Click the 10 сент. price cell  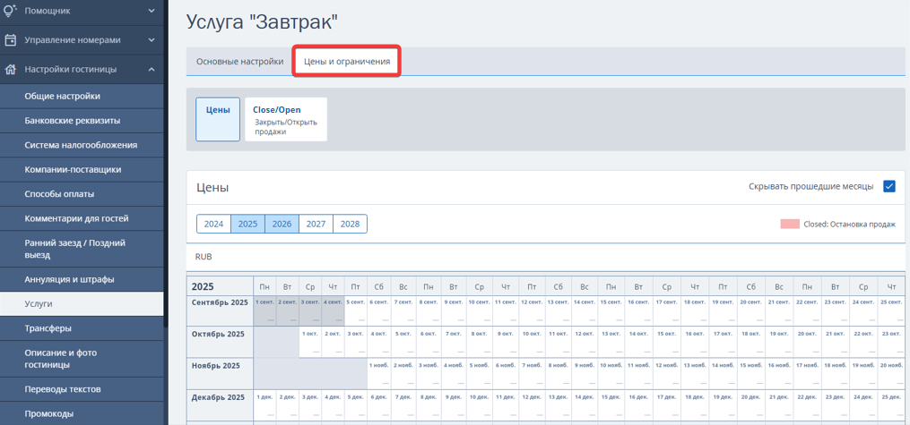(479, 310)
